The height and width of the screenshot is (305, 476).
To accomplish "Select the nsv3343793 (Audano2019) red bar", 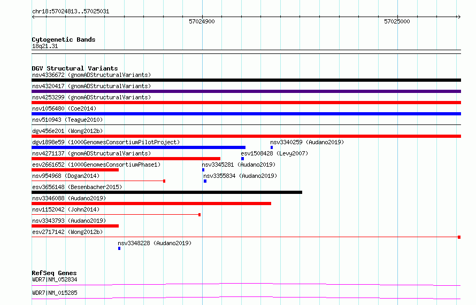I will pos(75,226).
